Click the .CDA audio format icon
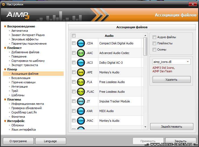 (81, 43)
